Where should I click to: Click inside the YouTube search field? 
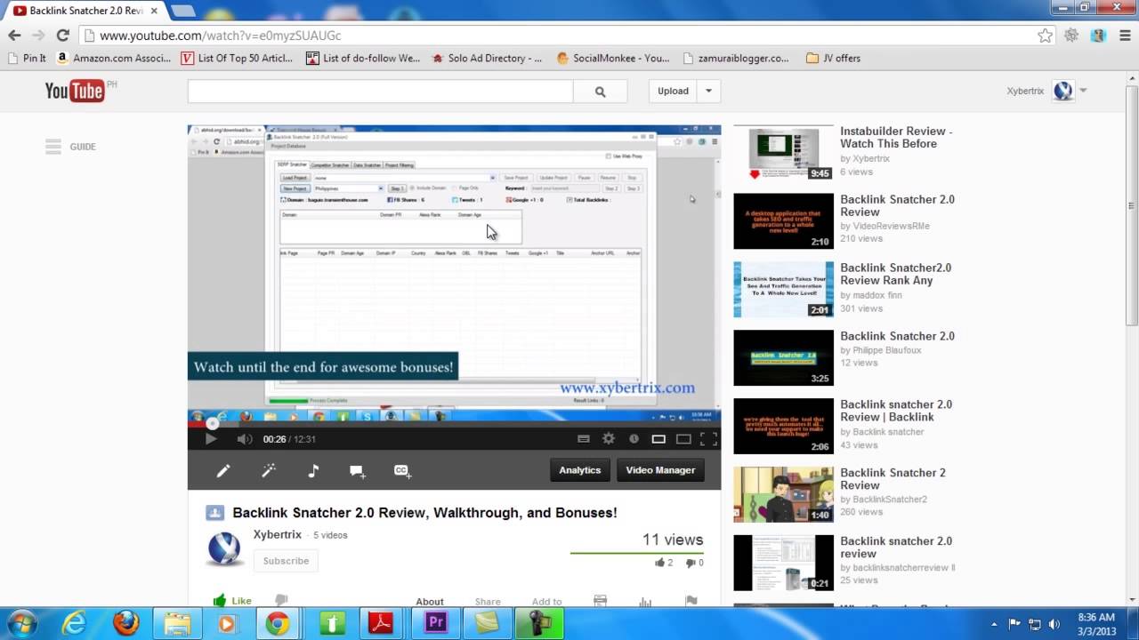coord(380,91)
